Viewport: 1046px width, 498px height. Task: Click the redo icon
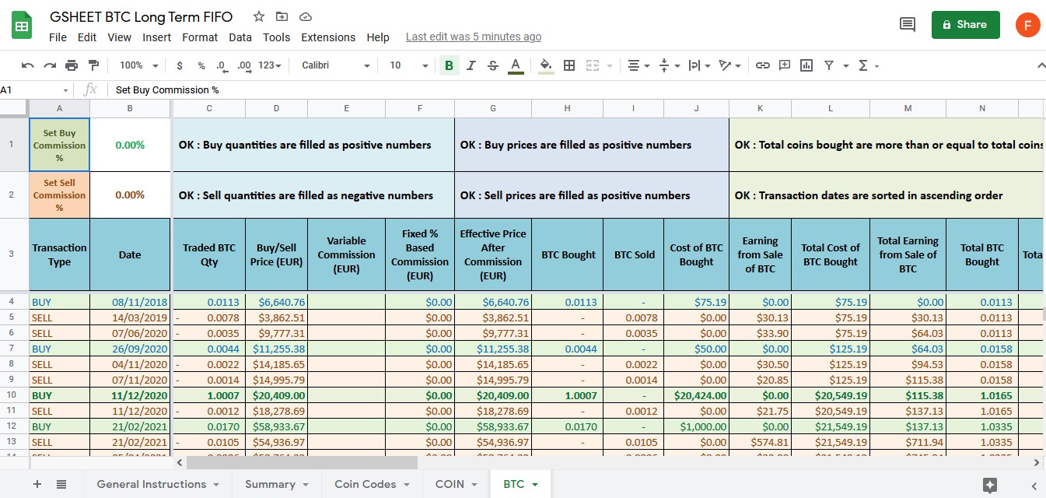click(50, 65)
